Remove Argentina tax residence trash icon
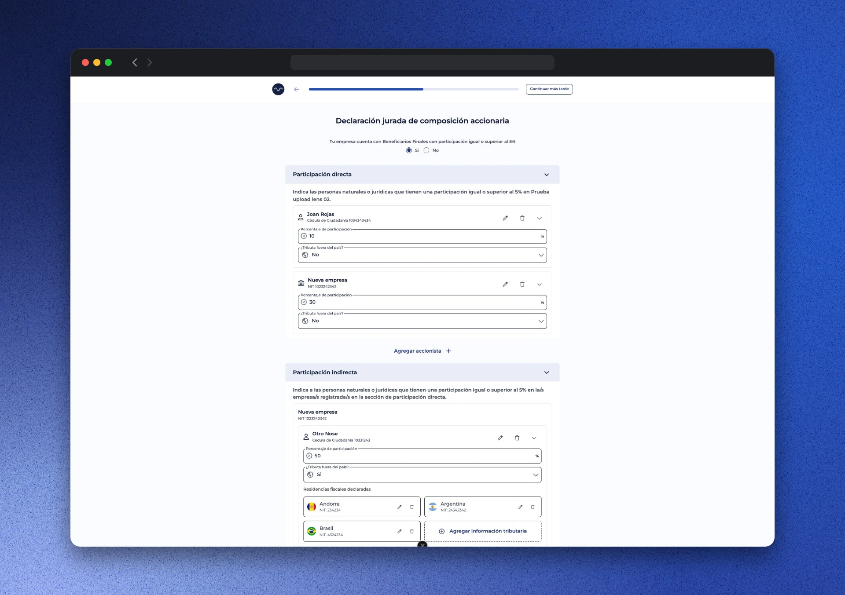 point(533,507)
